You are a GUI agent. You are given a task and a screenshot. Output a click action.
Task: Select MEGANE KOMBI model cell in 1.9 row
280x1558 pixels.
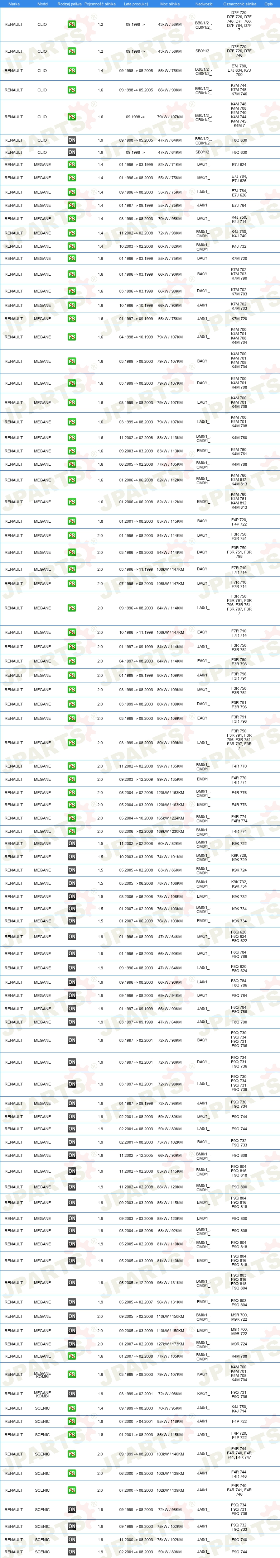[42, 1394]
